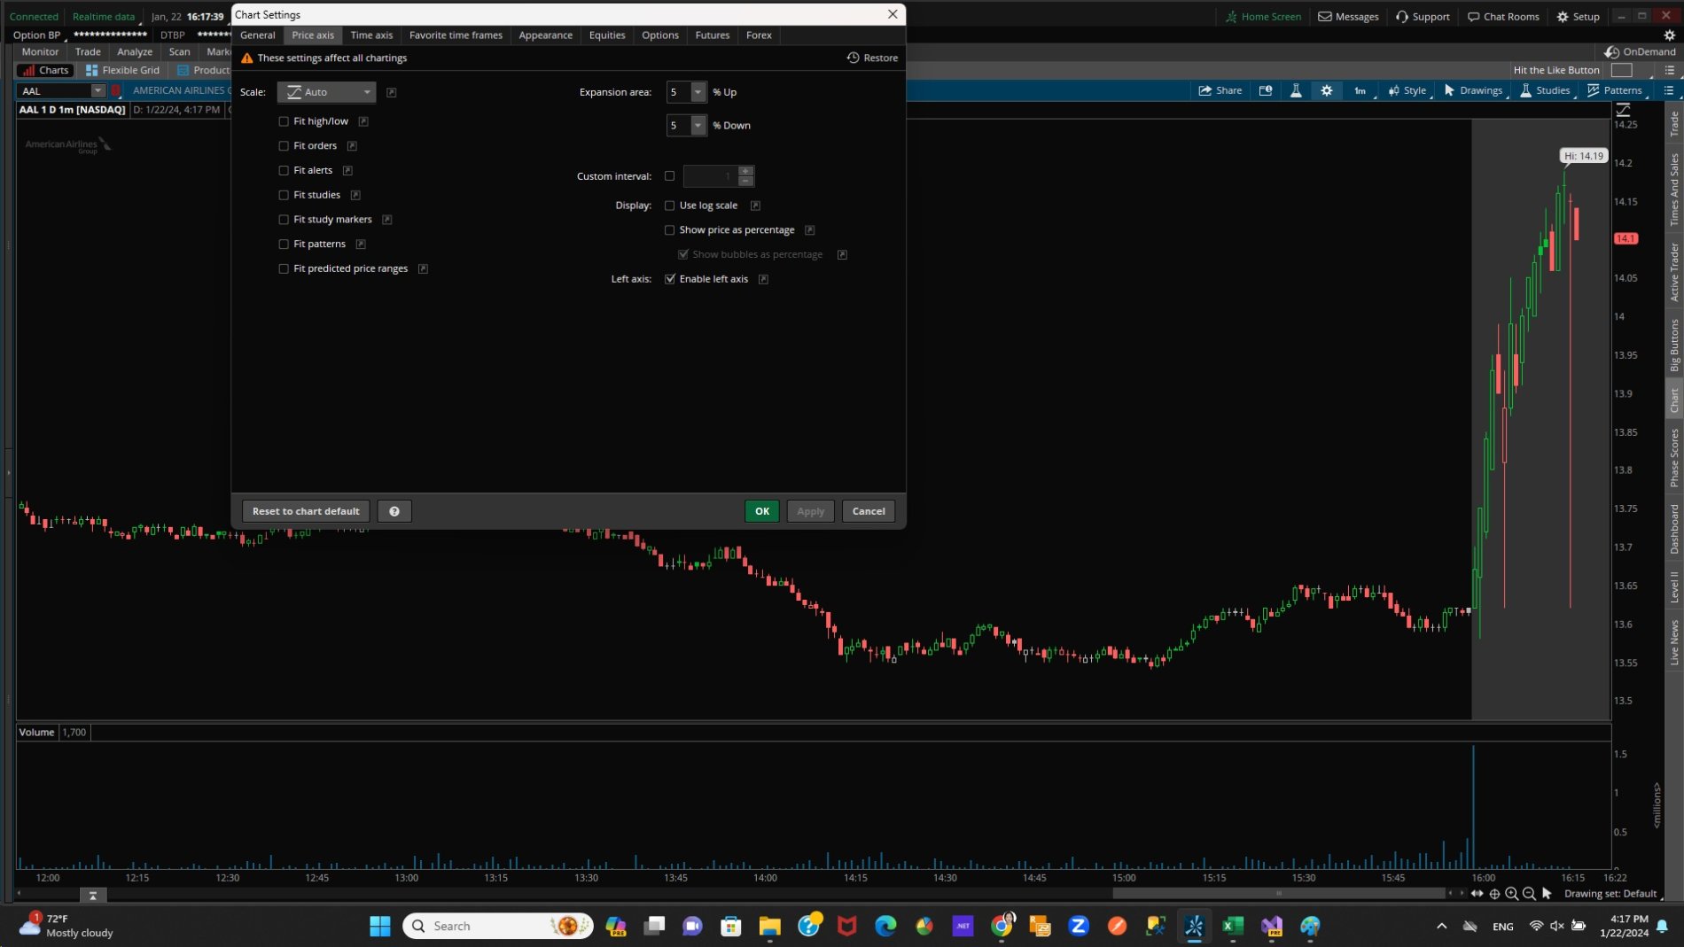Open chart settings gear icon
The width and height of the screenshot is (1684, 947).
[x=1327, y=90]
